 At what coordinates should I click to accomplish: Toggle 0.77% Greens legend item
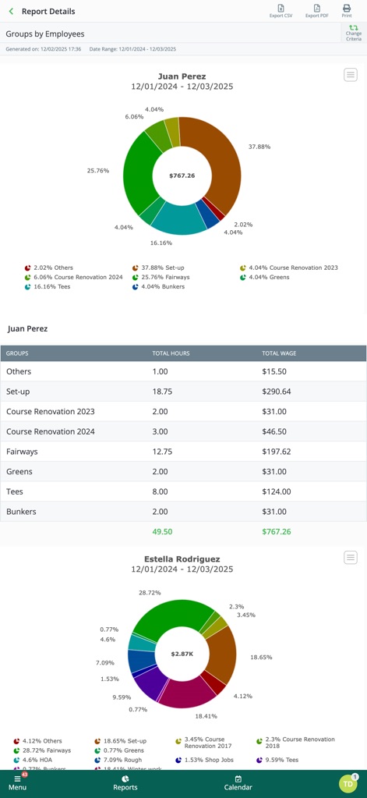tap(119, 750)
